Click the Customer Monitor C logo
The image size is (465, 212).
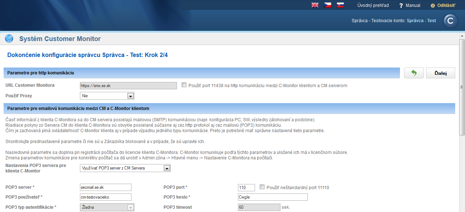click(x=450, y=21)
